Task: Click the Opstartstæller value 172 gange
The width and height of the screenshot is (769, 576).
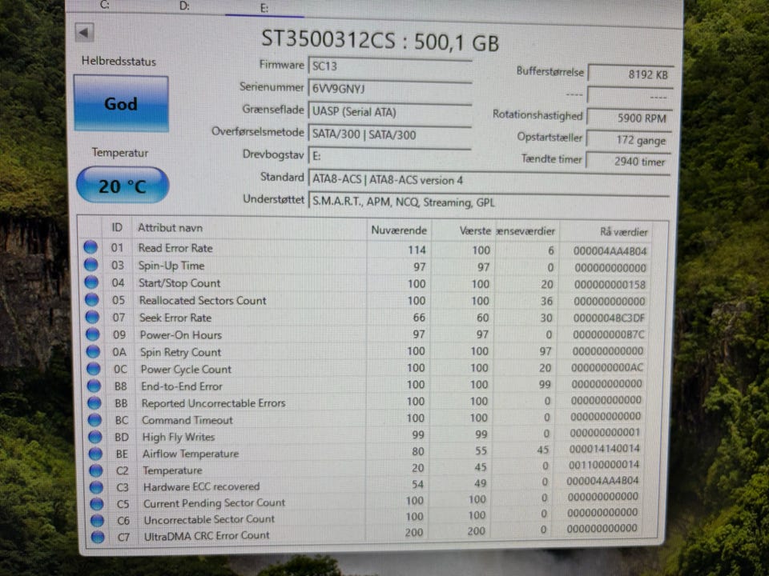Action: (628, 140)
